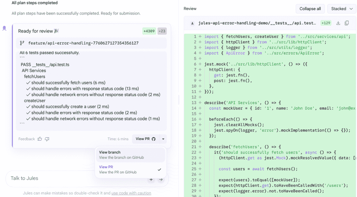Click diff line 25 const users
Viewport: 357px width, 197px height.
pos(258,169)
